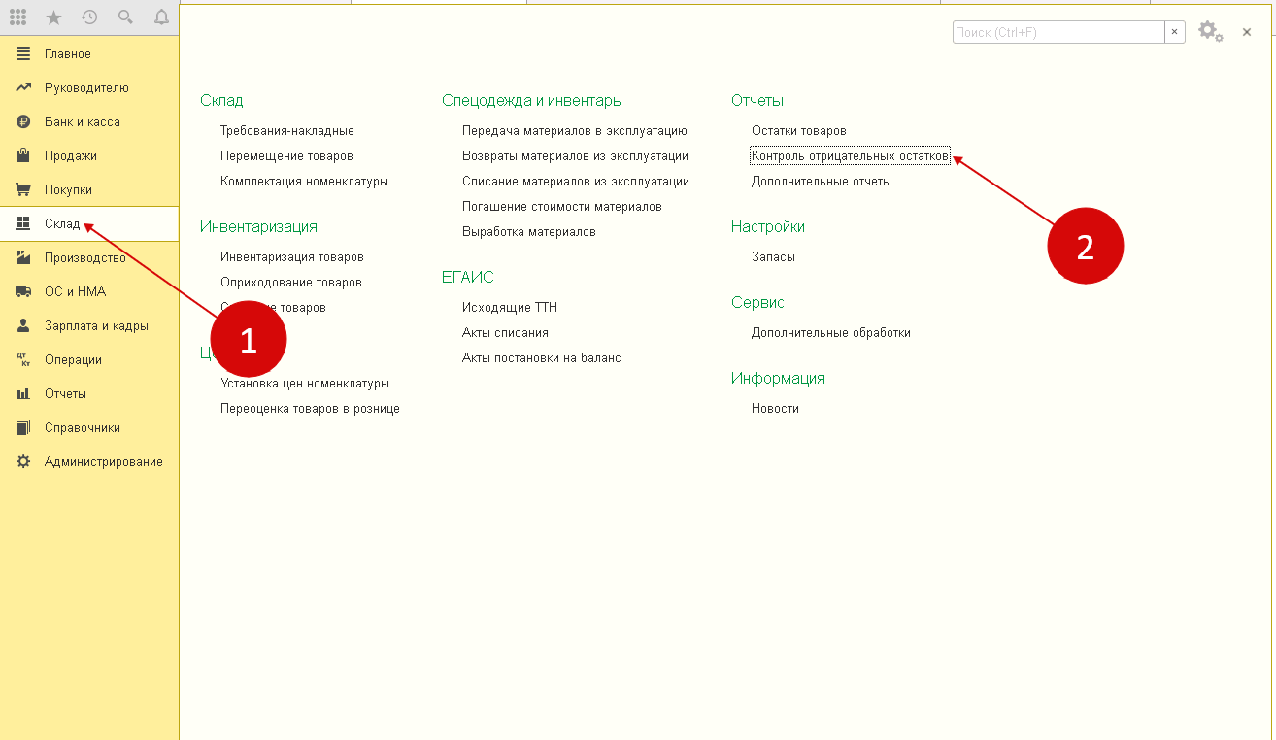Go to Зарплата и кадры section
1276x740 pixels.
[x=95, y=326]
